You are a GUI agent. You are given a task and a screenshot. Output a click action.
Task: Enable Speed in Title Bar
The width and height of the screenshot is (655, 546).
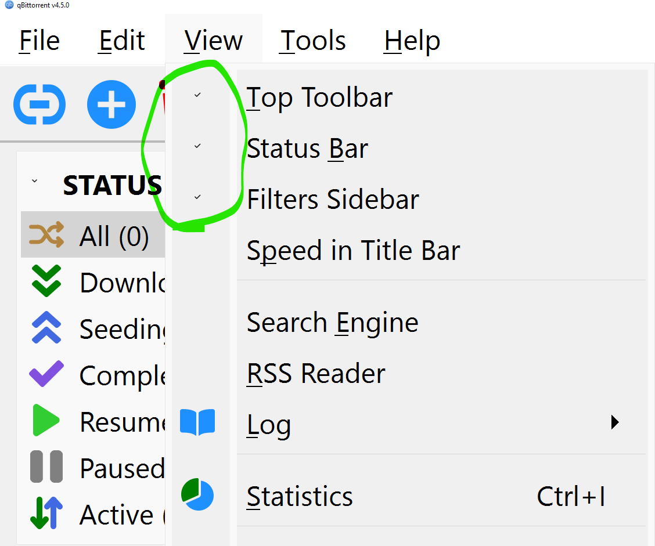353,250
